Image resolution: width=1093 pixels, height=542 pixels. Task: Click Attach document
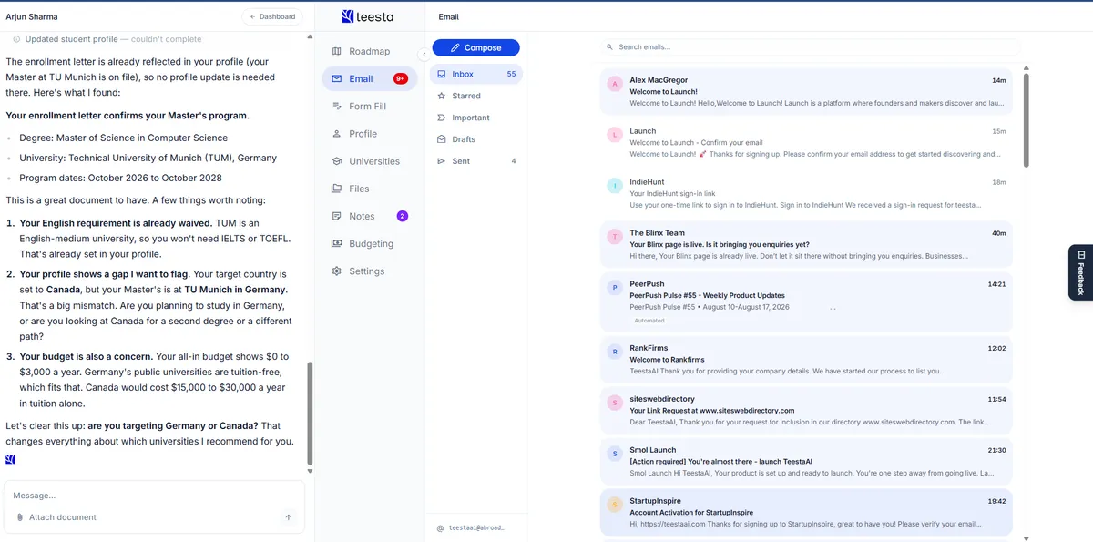(56, 517)
